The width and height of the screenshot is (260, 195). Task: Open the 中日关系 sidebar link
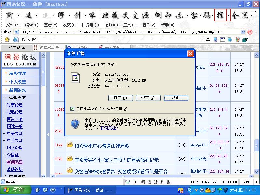click(15, 141)
